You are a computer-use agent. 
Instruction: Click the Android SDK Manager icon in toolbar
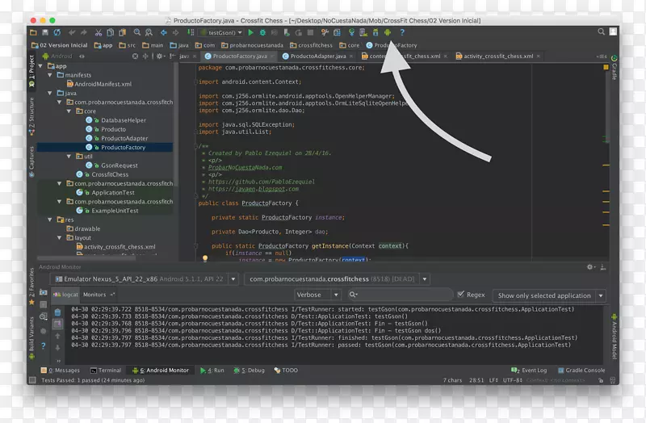click(375, 32)
